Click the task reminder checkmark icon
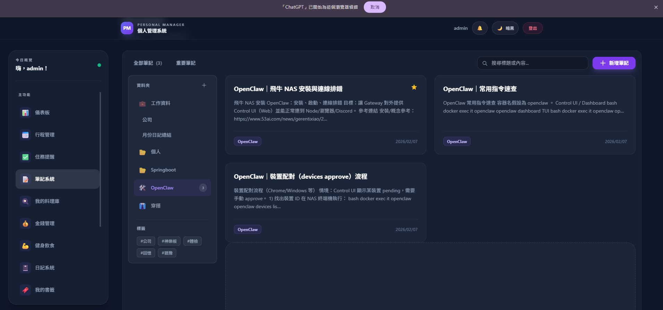 [25, 157]
